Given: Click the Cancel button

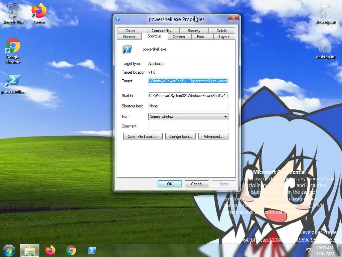Looking at the screenshot, I should click(x=197, y=184).
